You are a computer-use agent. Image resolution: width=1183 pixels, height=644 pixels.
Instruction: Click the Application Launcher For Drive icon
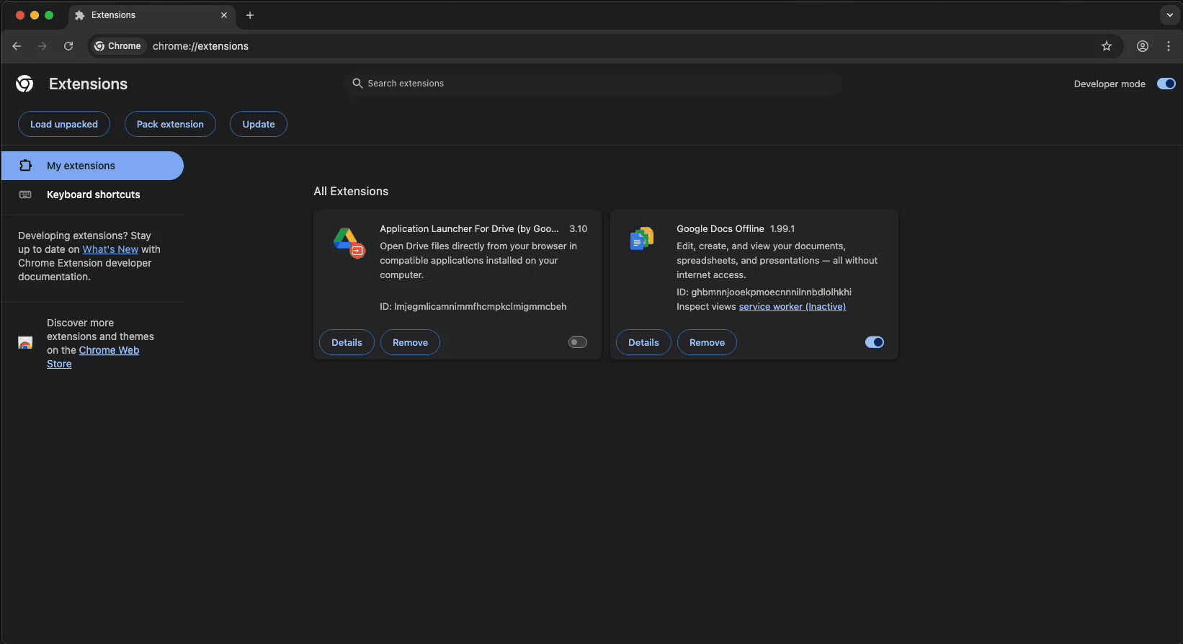click(x=349, y=242)
